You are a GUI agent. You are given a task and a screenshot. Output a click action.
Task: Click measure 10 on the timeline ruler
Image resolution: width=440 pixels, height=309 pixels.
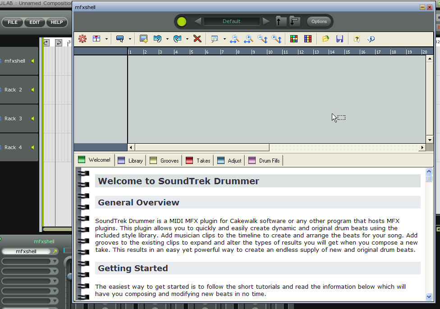pyautogui.click(x=270, y=52)
